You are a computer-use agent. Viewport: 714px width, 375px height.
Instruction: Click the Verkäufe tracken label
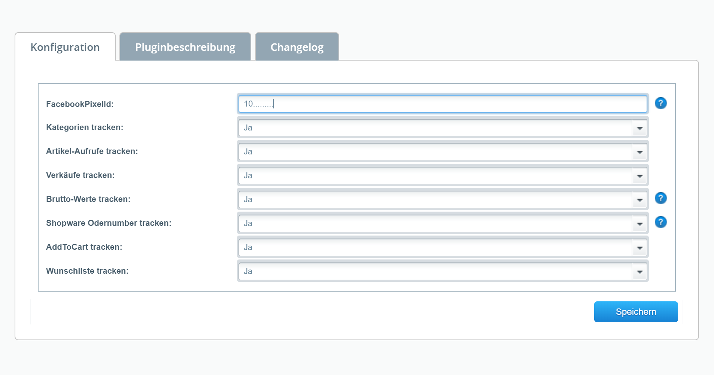(80, 175)
